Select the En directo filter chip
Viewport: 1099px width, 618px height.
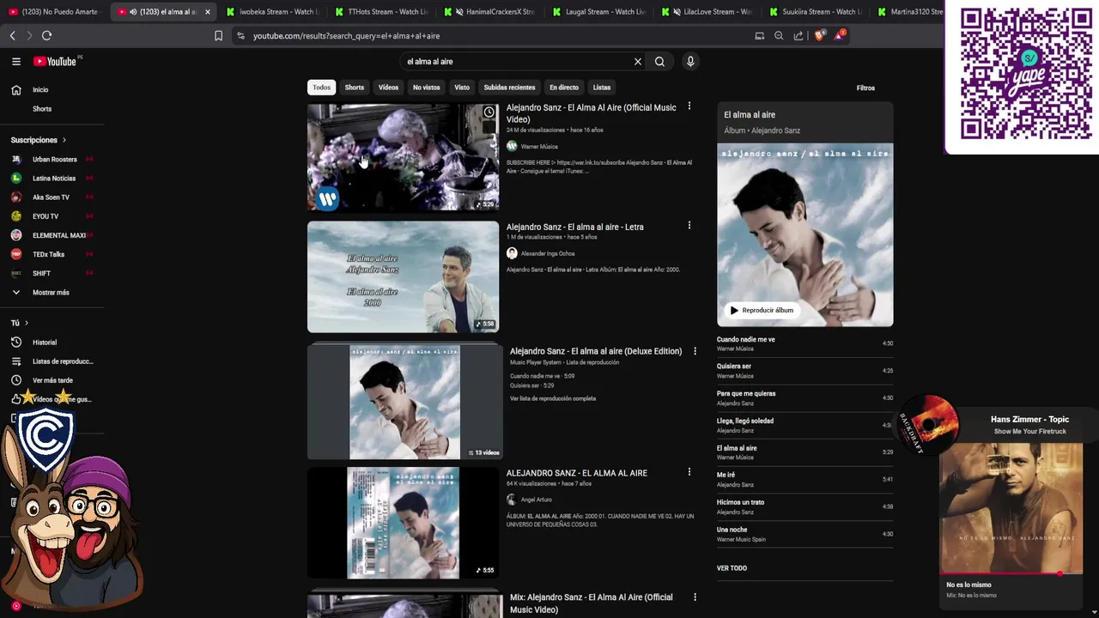click(564, 88)
